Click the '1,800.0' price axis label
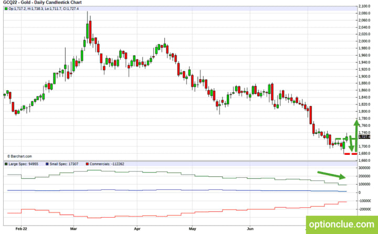Image resolution: width=378 pixels, height=234 pixels. pos(364,111)
